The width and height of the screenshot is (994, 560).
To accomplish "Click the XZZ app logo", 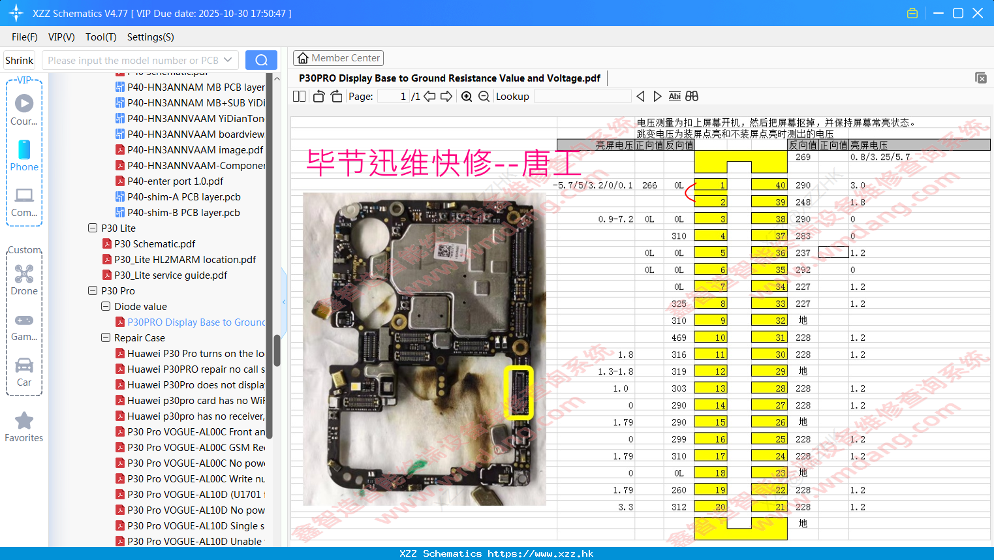I will 16,13.
